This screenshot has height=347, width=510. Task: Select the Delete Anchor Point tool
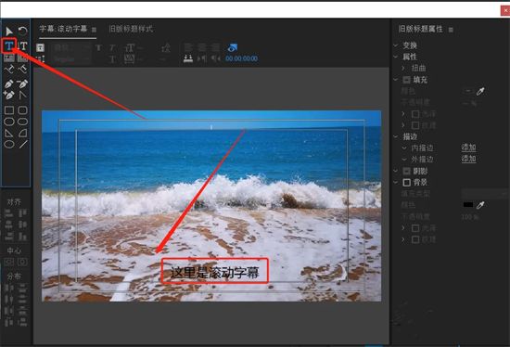point(22,84)
